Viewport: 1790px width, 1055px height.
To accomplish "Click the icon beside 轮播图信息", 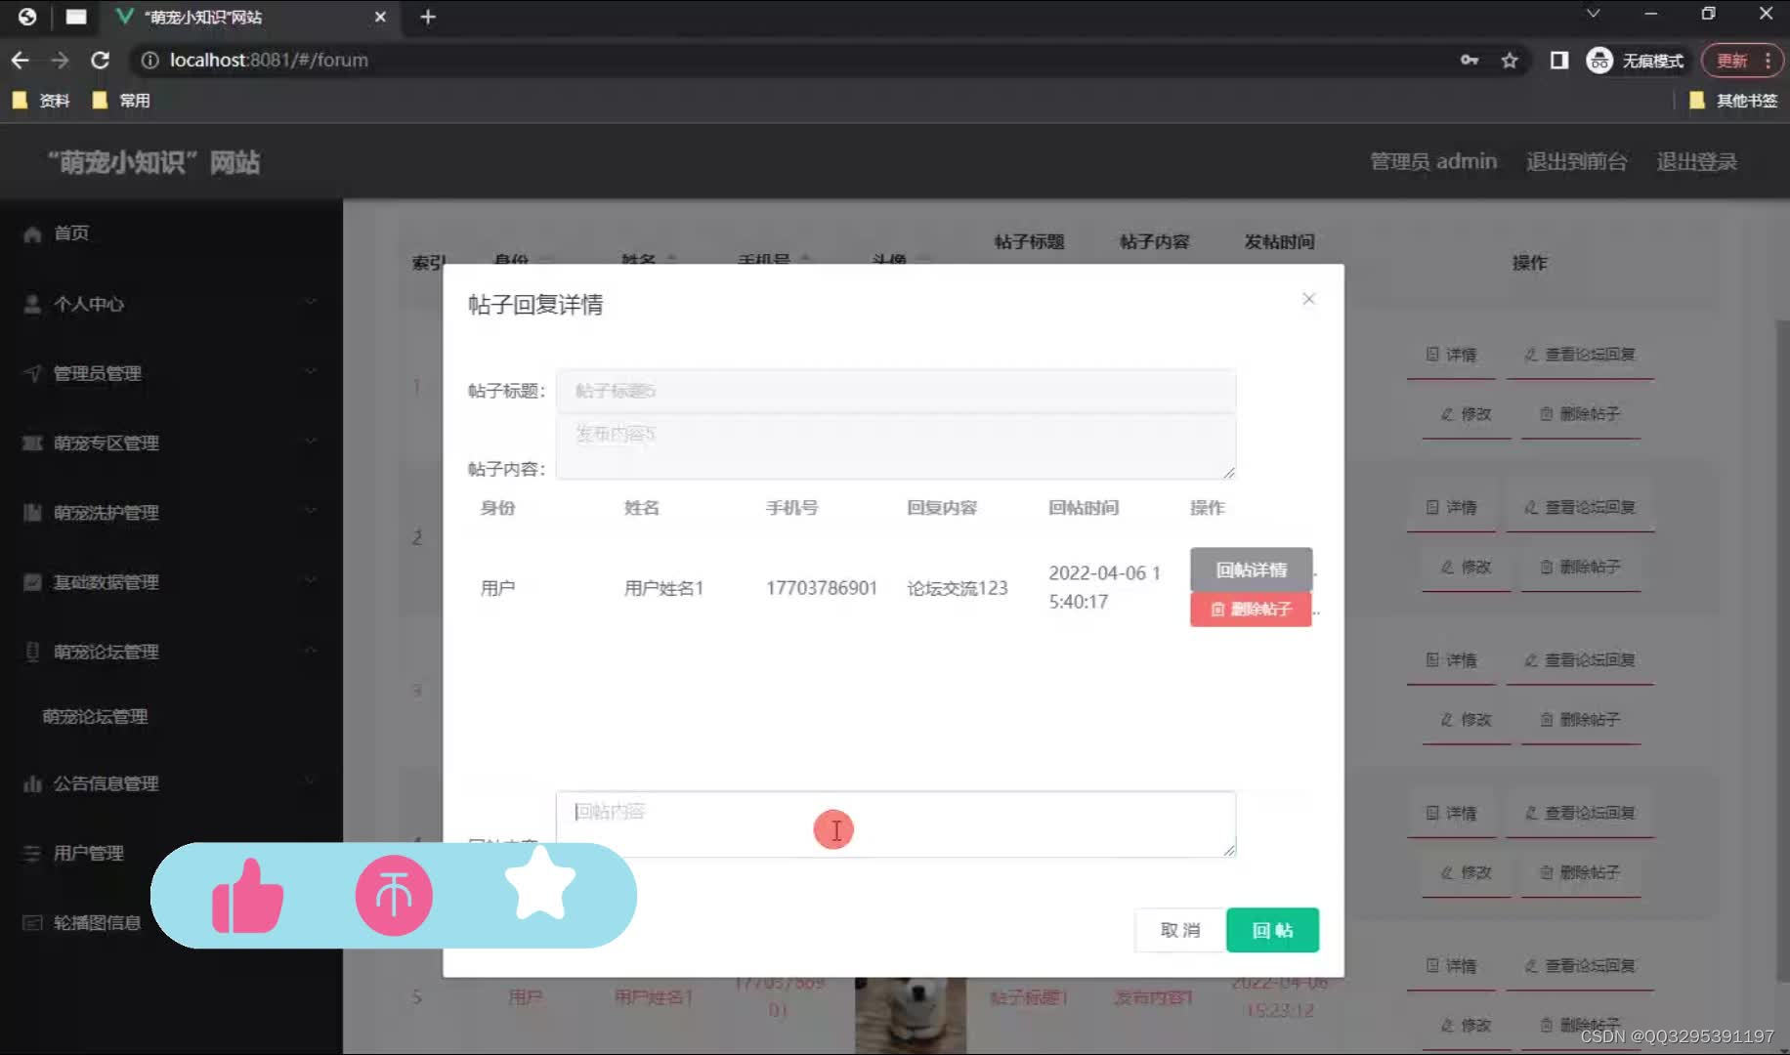I will 32,922.
